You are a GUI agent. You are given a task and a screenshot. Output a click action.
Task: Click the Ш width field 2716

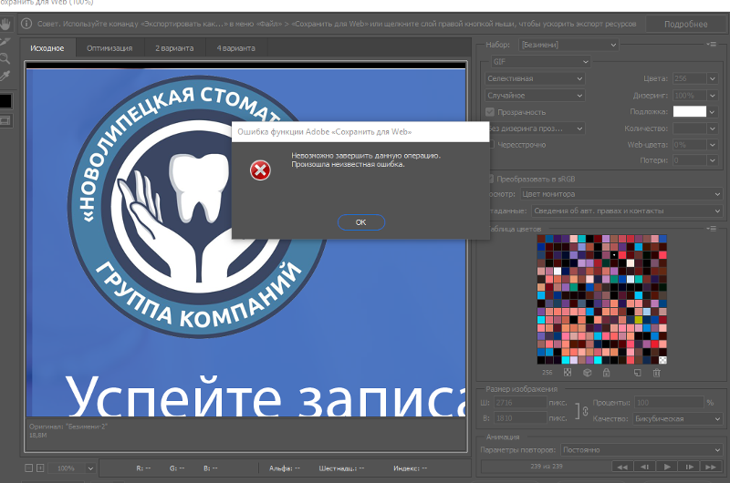520,403
